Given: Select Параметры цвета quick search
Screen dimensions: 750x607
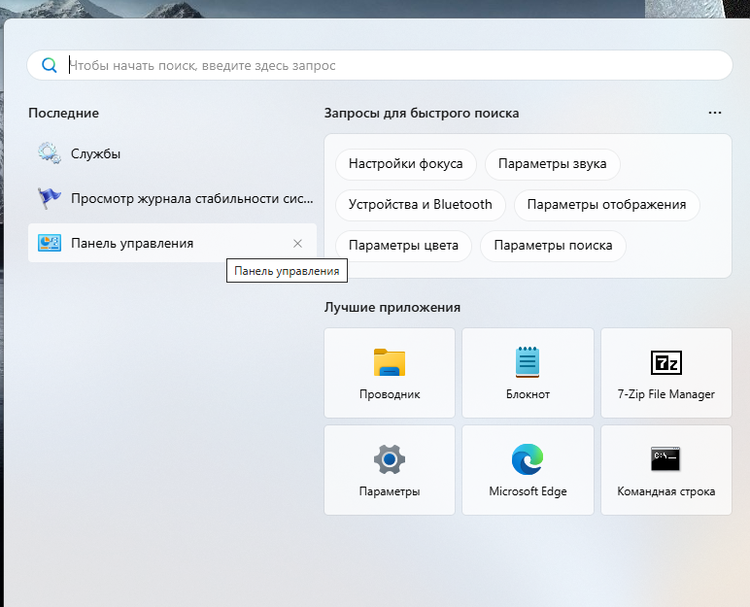Looking at the screenshot, I should click(403, 246).
